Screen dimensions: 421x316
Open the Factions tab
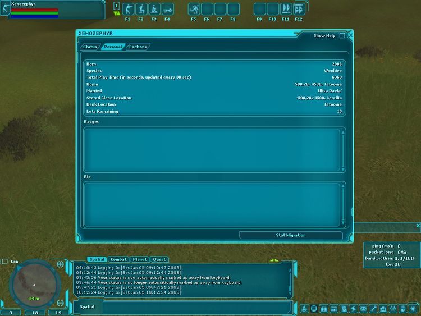point(138,47)
